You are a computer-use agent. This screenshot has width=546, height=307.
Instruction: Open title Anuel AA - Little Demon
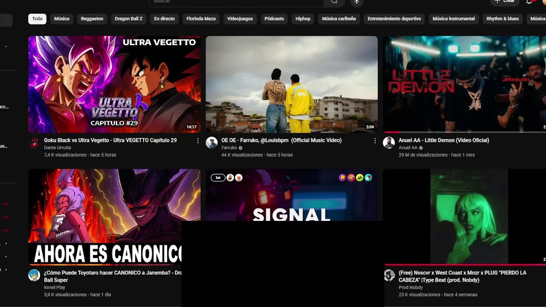coord(444,140)
